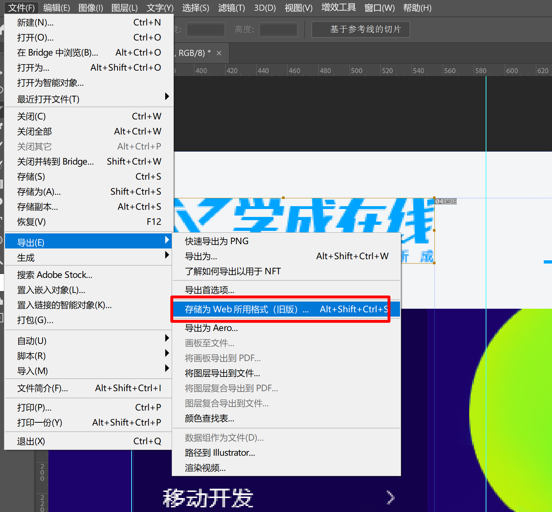Open 文件简介(F)... dialog
Image resolution: width=552 pixels, height=512 pixels.
[x=89, y=388]
